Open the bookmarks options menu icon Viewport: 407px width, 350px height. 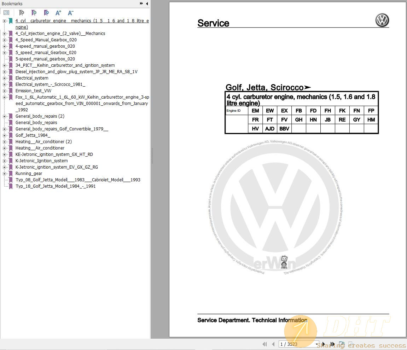pyautogui.click(x=6, y=12)
